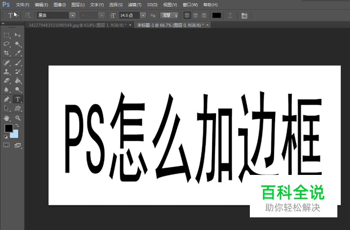Swap foreground and background colors
This screenshot has width=350, height=230.
(17, 125)
